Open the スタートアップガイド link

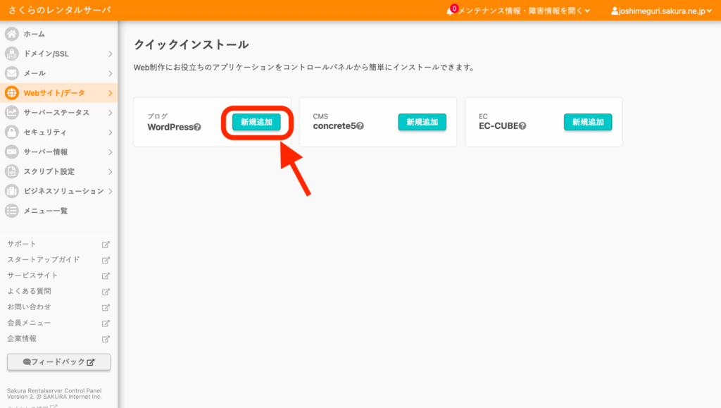coord(44,259)
